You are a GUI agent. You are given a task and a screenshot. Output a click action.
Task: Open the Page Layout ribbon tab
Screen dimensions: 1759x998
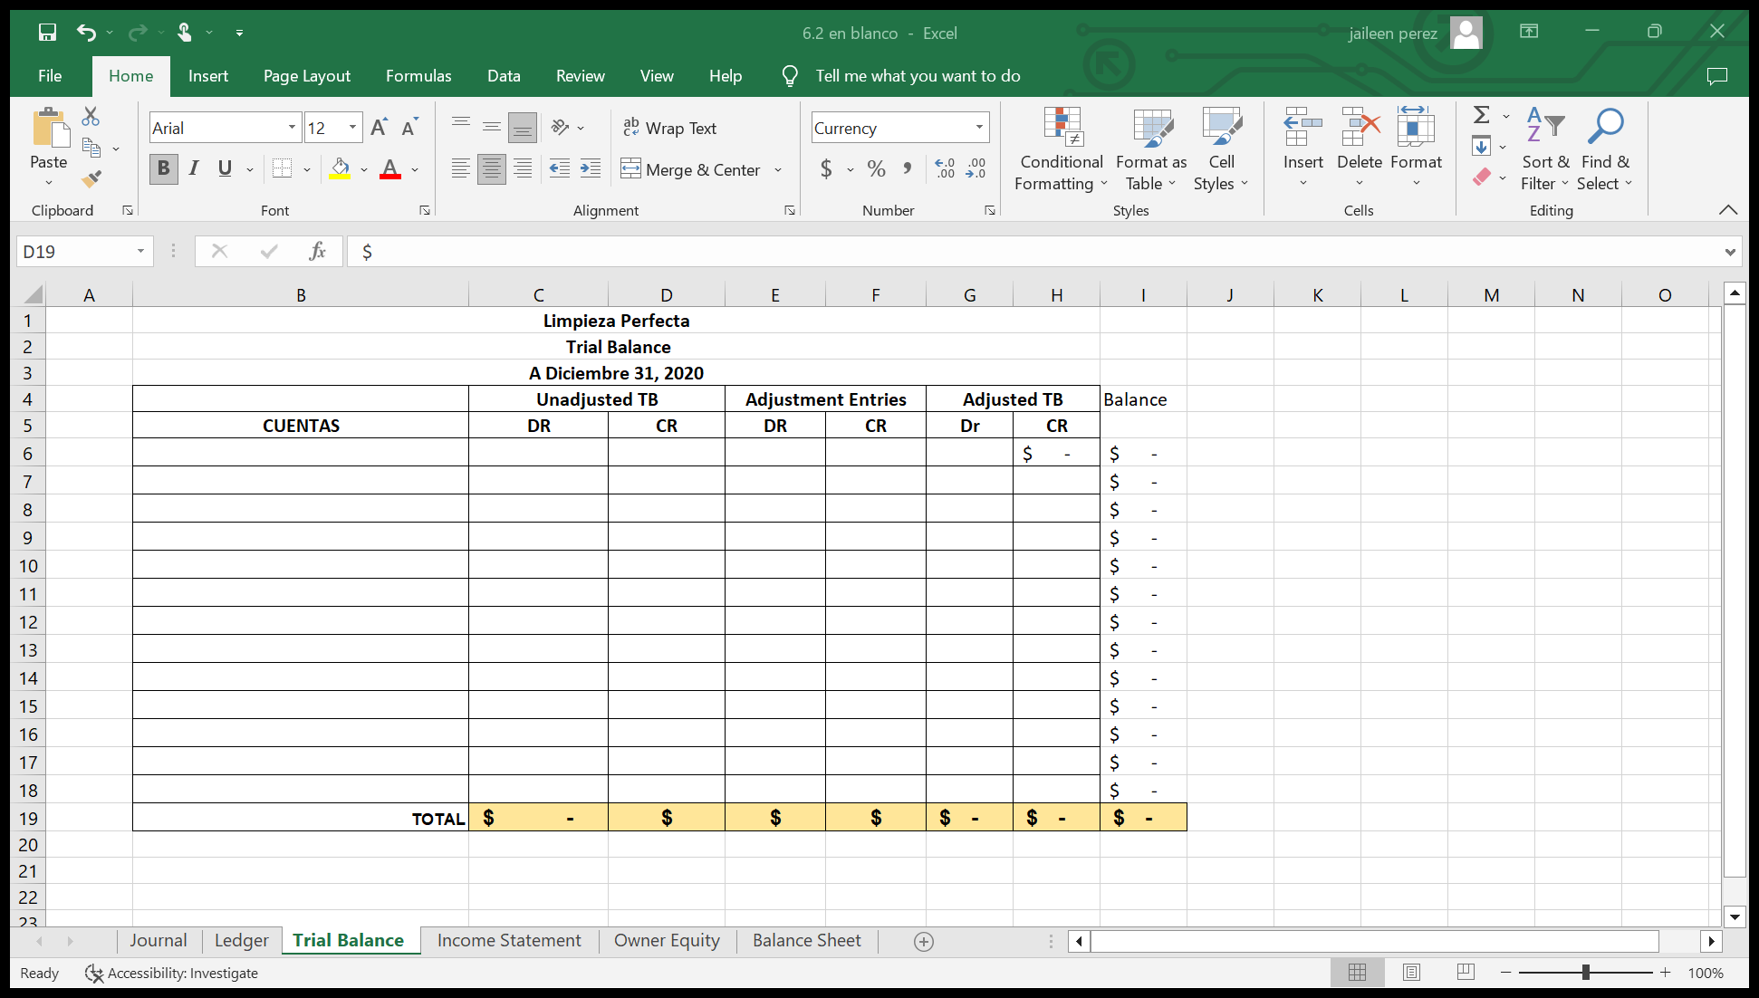(307, 76)
